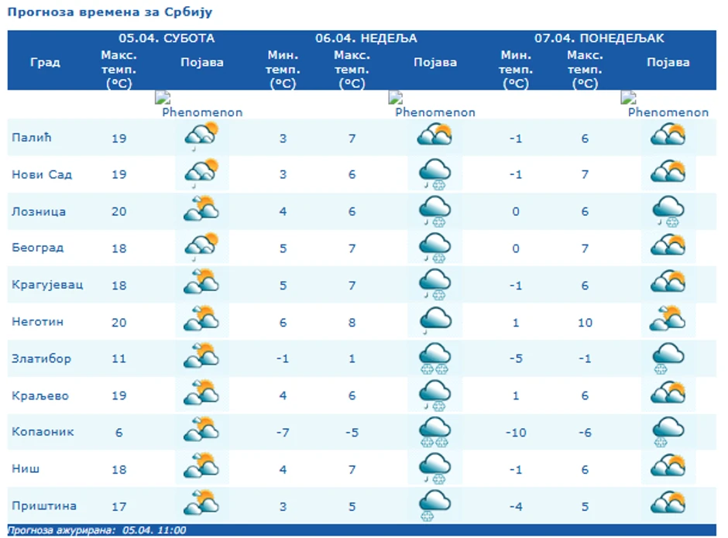
Task: Click the 06.04. НЕДЕЉА header
Action: click(366, 38)
